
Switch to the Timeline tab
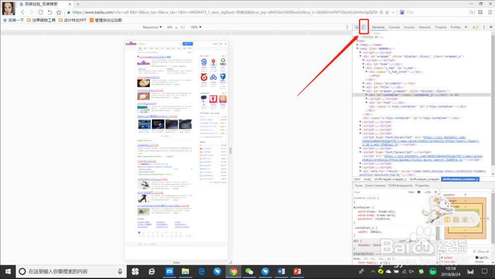coord(441,27)
